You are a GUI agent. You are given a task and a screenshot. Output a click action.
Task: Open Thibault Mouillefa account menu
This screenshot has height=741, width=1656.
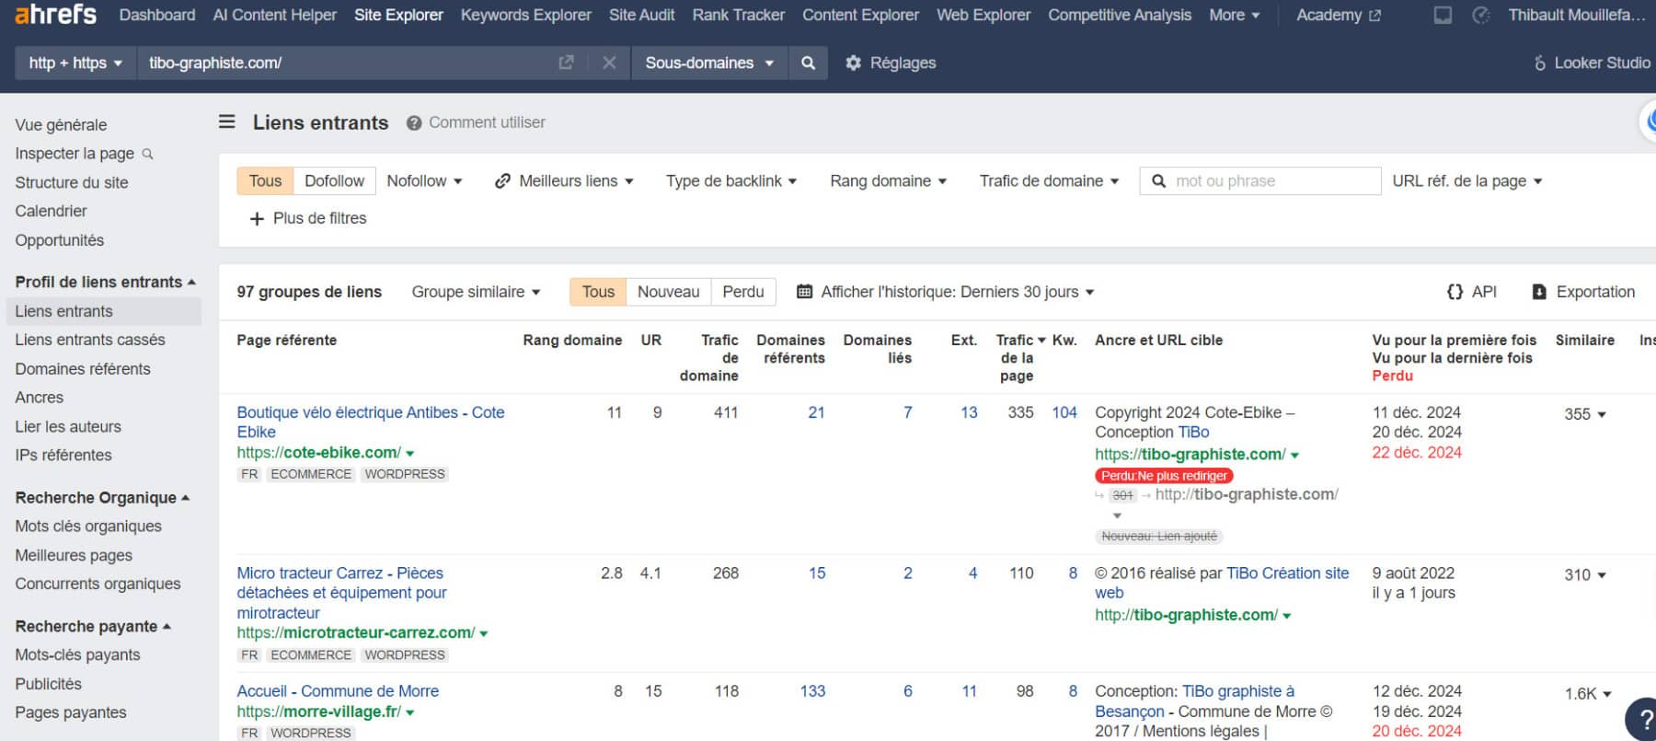(1577, 15)
